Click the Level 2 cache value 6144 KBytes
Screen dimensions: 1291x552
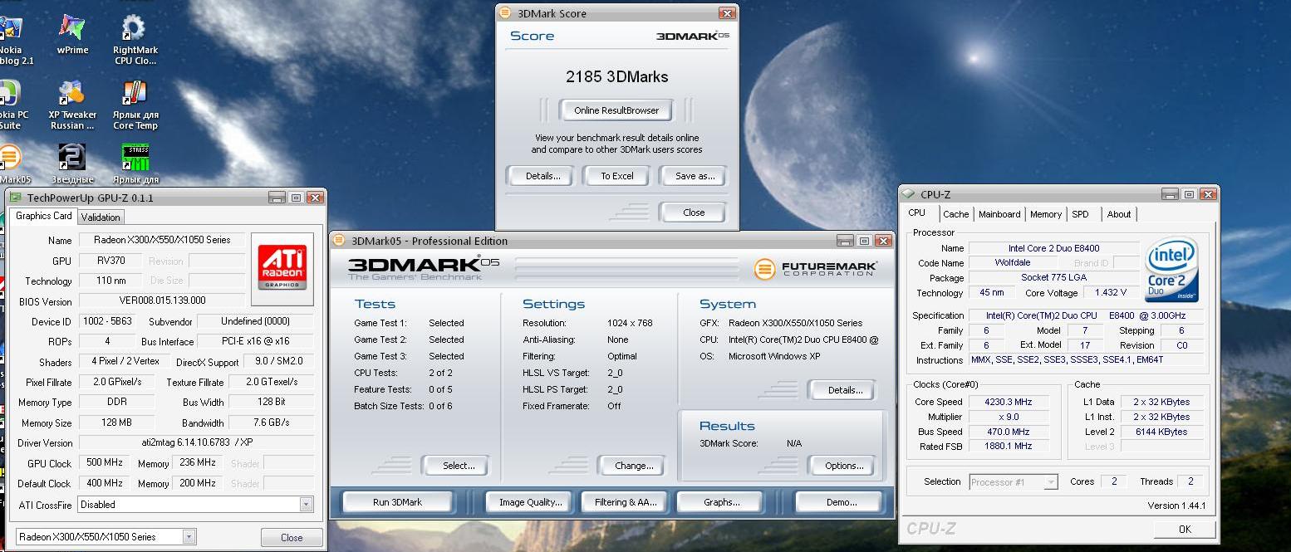pos(1161,432)
